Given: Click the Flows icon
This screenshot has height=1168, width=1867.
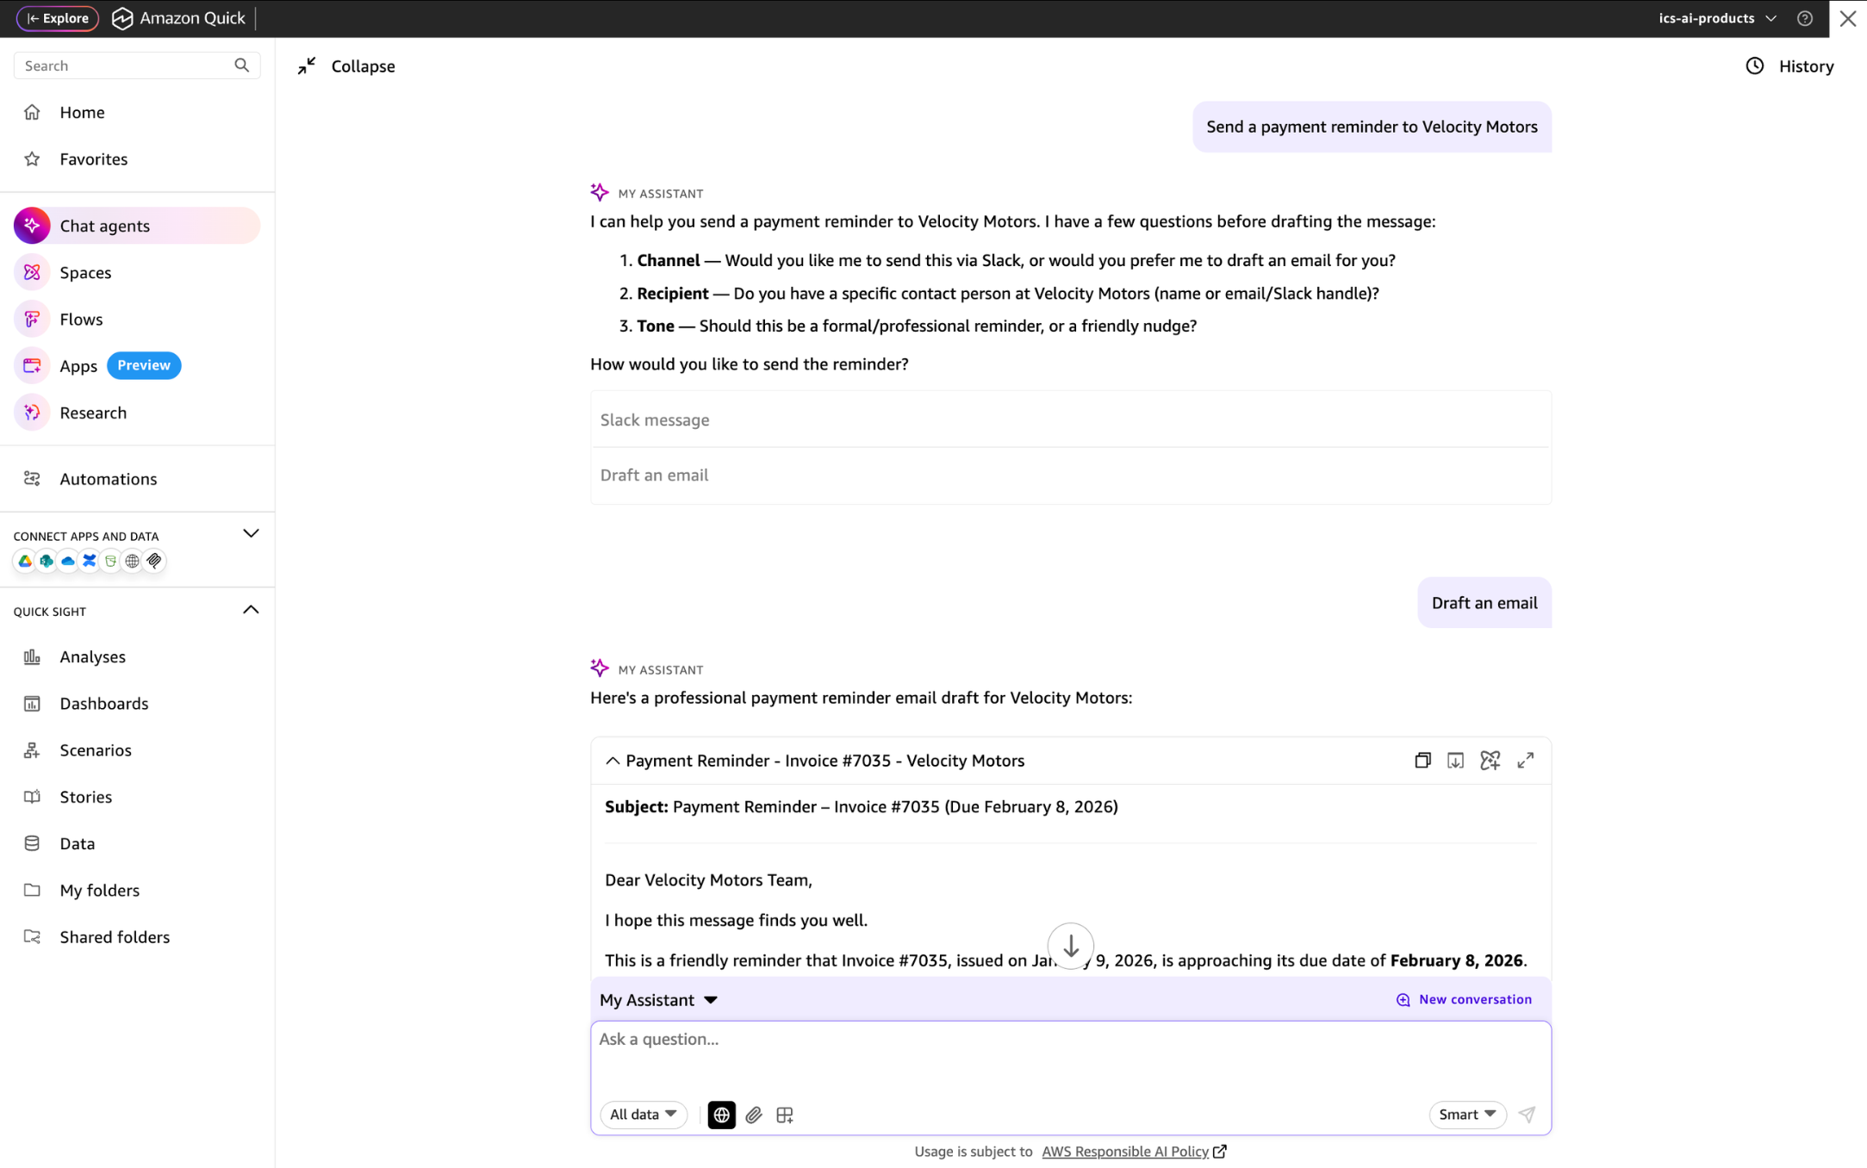Looking at the screenshot, I should (x=32, y=319).
